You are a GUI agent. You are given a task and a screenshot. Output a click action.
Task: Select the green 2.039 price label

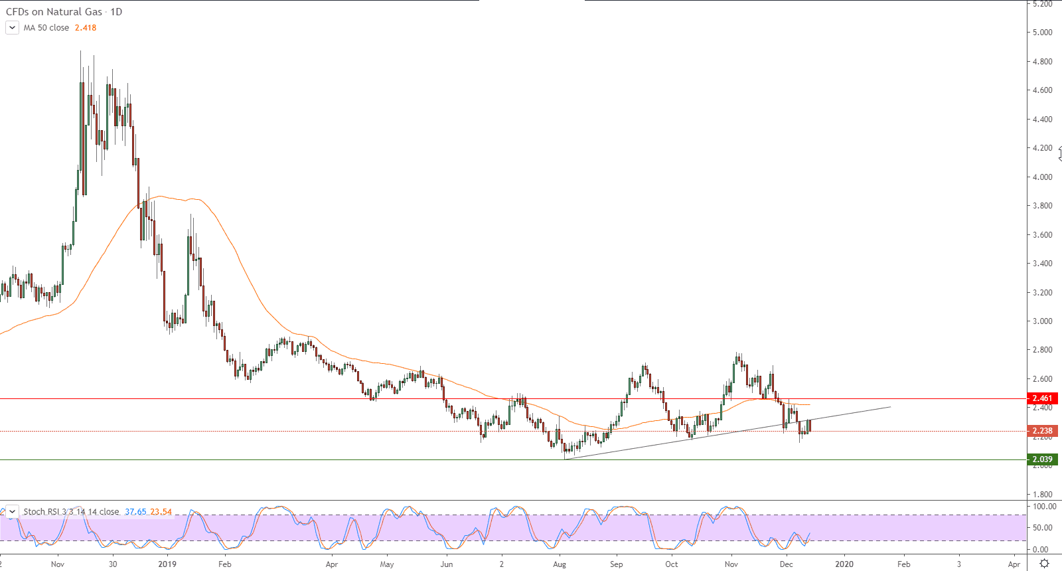pos(1042,459)
